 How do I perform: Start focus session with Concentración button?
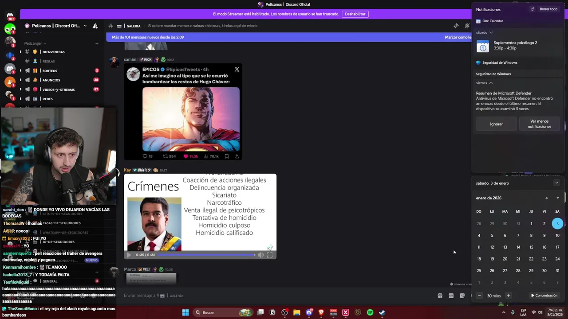[x=544, y=296]
